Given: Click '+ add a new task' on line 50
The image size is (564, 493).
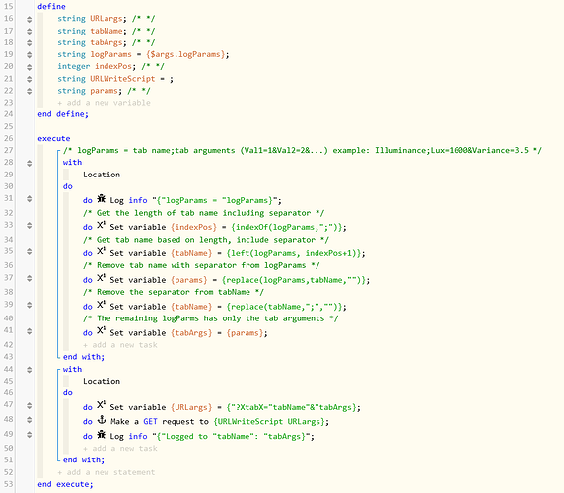Looking at the screenshot, I should click(120, 449).
